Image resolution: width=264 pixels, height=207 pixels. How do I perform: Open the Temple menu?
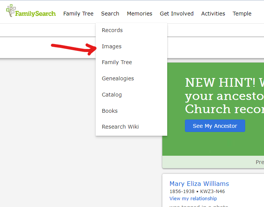pyautogui.click(x=242, y=14)
